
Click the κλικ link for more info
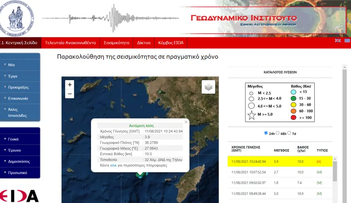click(113, 165)
